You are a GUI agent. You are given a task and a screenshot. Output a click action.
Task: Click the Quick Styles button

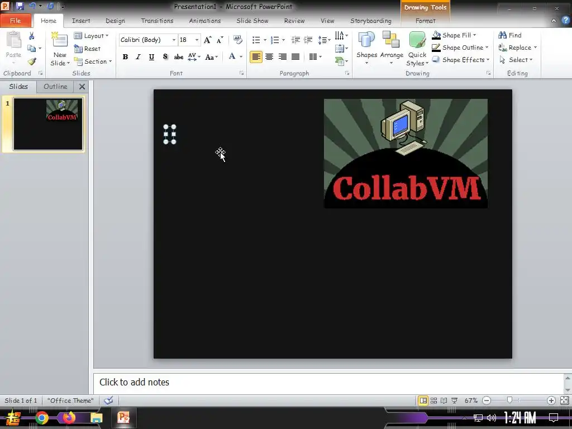(417, 49)
